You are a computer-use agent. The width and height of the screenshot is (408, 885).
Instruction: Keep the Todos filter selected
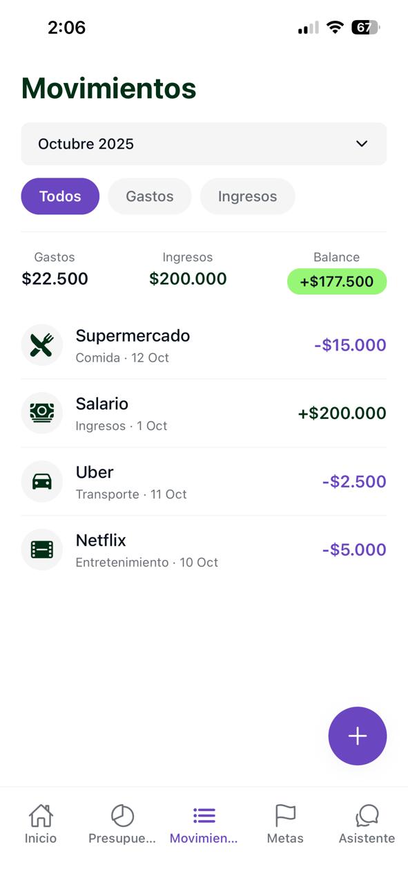tap(60, 196)
